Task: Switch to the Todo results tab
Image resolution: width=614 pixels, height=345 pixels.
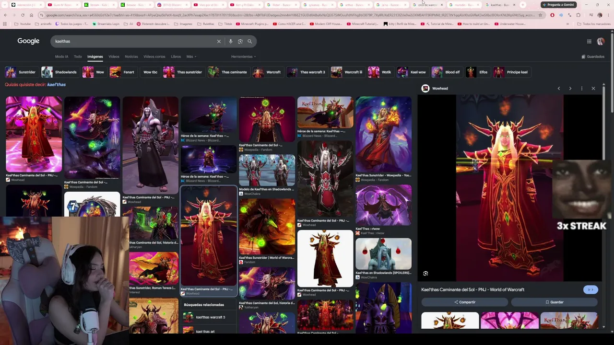Action: click(78, 57)
